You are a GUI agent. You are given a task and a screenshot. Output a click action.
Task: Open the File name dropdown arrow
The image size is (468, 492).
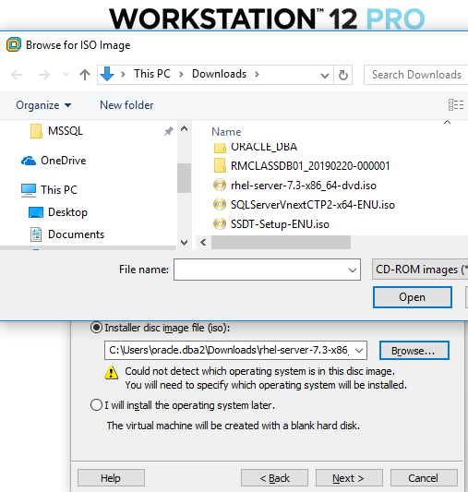click(x=353, y=270)
